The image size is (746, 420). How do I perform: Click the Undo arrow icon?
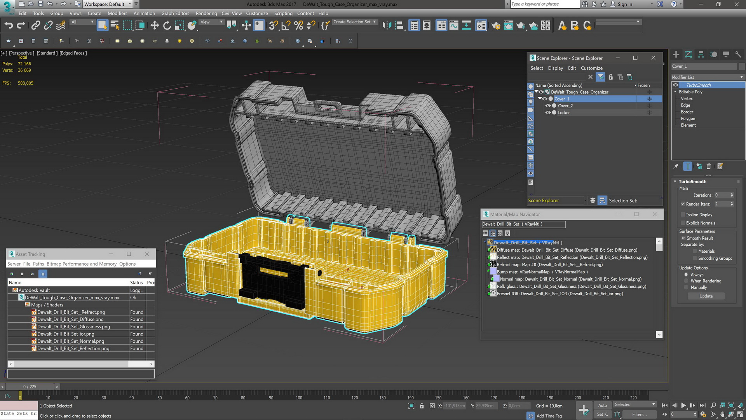coord(9,26)
